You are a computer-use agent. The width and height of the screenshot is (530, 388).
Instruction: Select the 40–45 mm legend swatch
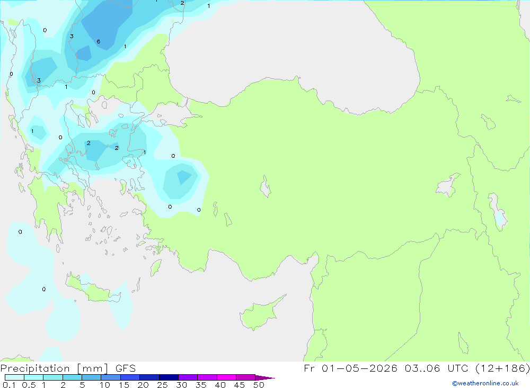pos(226,377)
